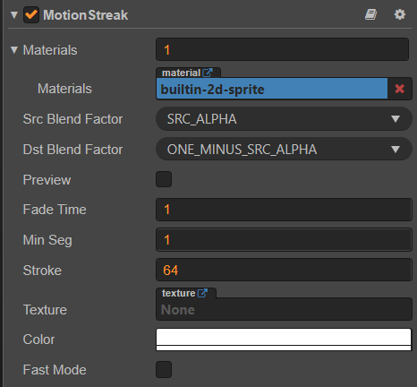The image size is (417, 387).
Task: Collapse the Materials array expander
Action: (14, 50)
